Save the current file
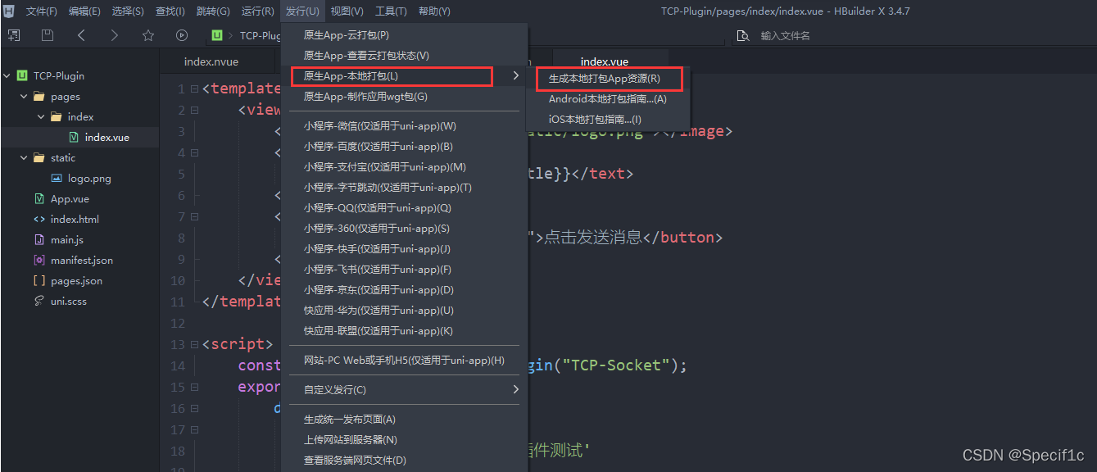 47,34
